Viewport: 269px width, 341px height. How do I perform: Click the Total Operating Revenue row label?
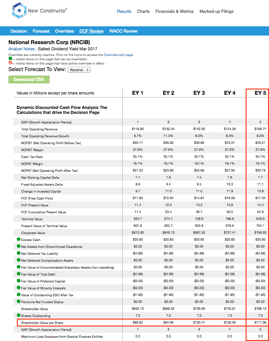coord(39,129)
